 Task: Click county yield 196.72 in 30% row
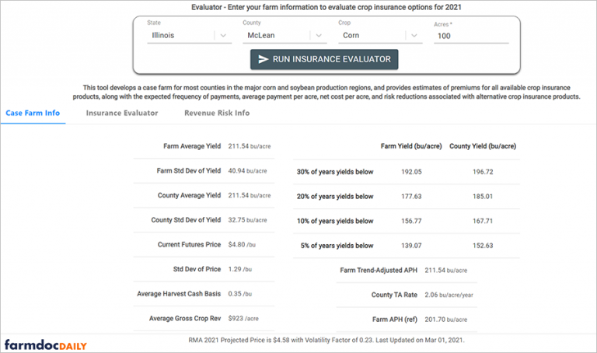point(483,172)
